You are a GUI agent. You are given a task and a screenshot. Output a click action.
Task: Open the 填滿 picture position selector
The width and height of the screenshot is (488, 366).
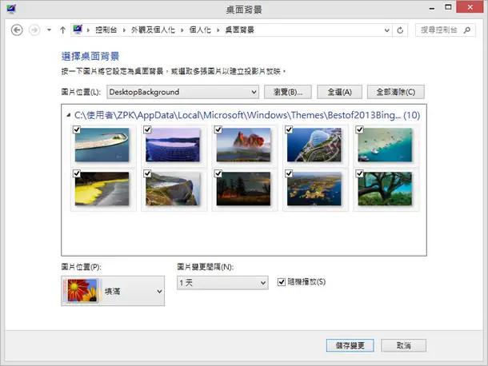pos(113,291)
